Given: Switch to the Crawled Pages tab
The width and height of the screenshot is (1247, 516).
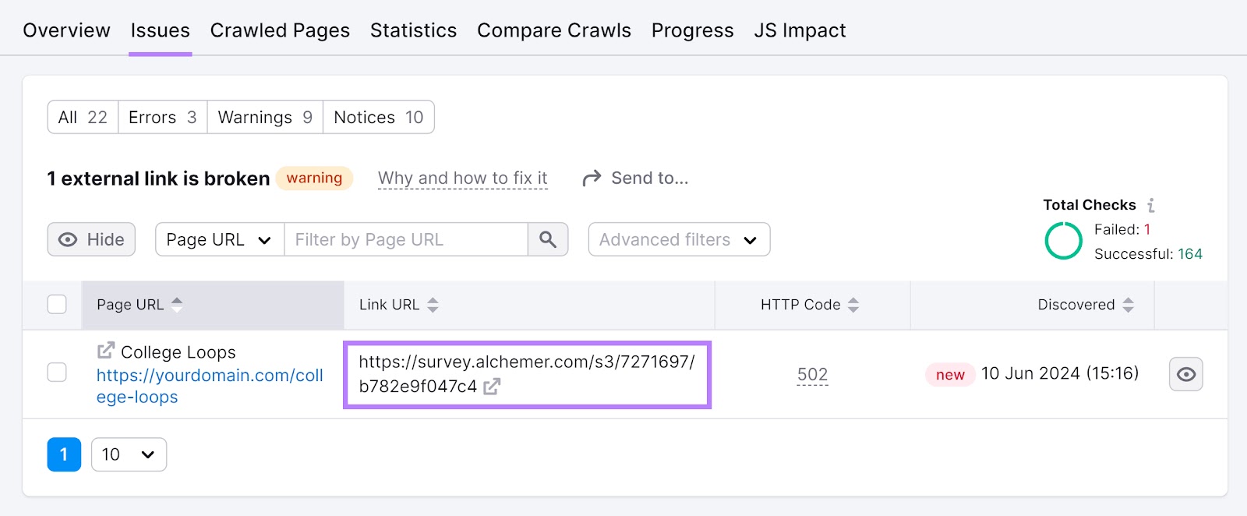Looking at the screenshot, I should click(x=280, y=30).
